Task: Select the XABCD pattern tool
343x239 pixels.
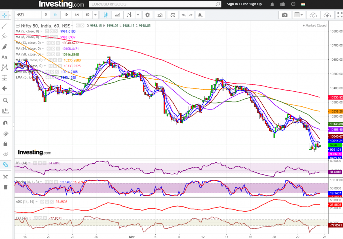Action: point(4,67)
